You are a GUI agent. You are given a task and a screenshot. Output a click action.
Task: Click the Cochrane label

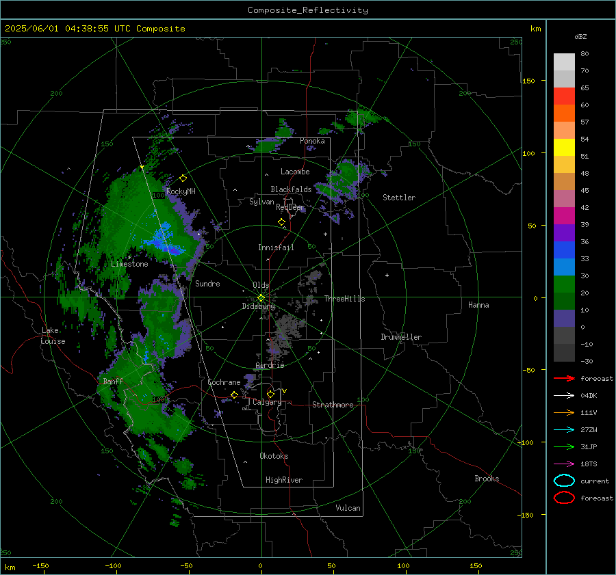(224, 382)
